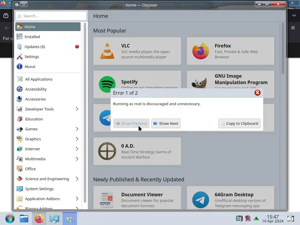The image size is (300, 225).
Task: Open the About page entry
Action: [48, 67]
